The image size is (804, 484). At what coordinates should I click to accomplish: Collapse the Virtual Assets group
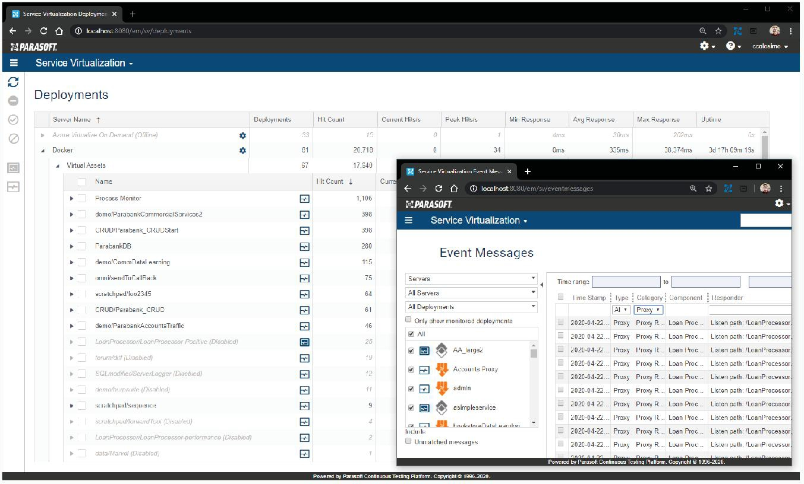[x=58, y=166]
